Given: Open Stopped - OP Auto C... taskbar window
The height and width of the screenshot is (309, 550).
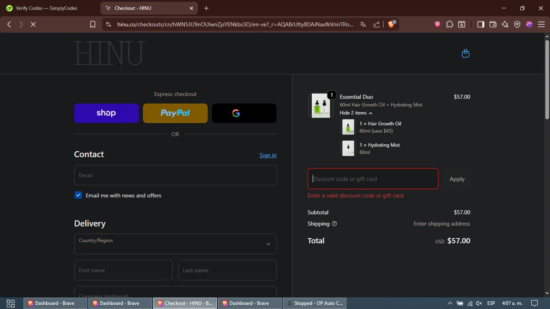Looking at the screenshot, I should click(315, 303).
